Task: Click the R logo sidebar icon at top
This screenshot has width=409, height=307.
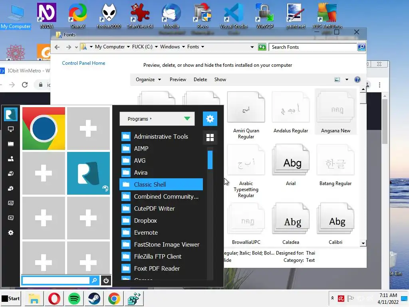Action: pos(11,115)
